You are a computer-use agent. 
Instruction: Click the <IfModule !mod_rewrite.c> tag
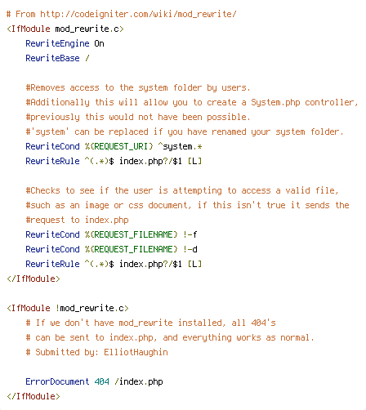click(x=68, y=308)
